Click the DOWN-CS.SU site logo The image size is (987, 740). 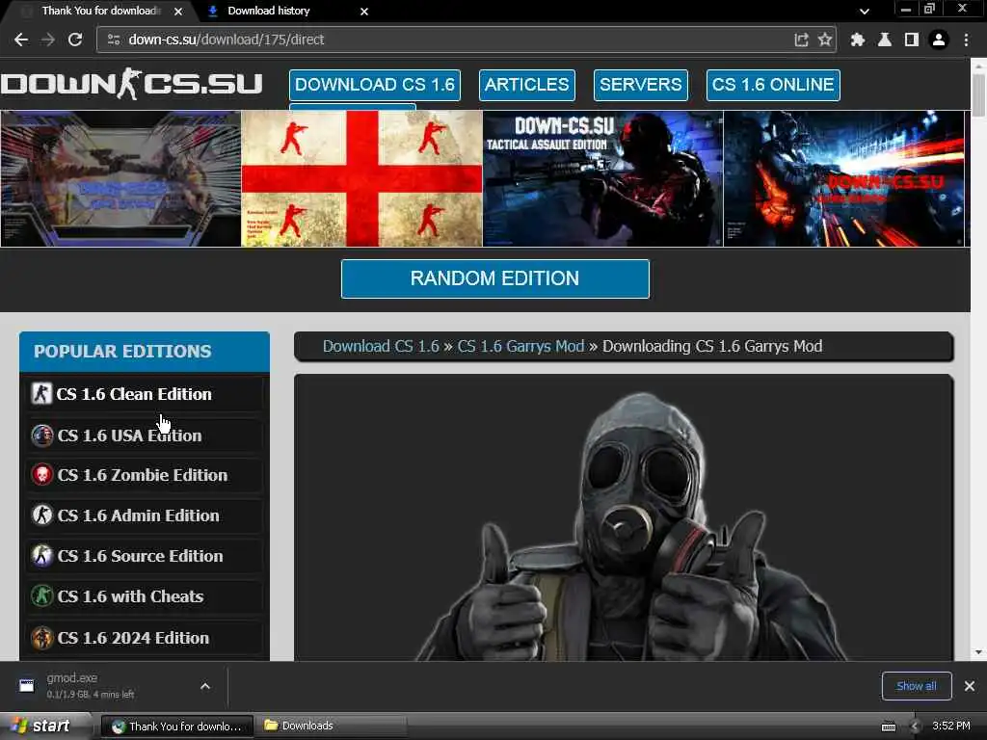pos(131,84)
